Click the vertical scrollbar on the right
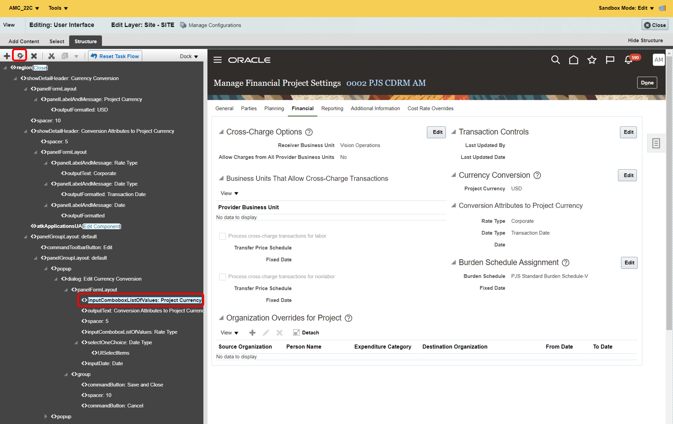The image size is (673, 424). click(x=669, y=193)
